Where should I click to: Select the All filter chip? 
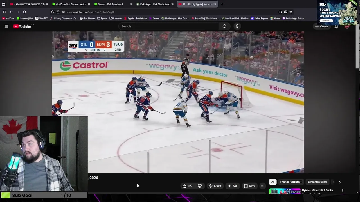coord(273,182)
